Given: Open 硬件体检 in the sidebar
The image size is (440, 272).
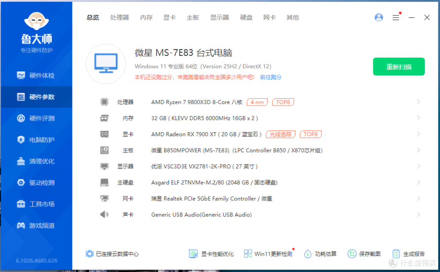Looking at the screenshot, I should [36, 75].
